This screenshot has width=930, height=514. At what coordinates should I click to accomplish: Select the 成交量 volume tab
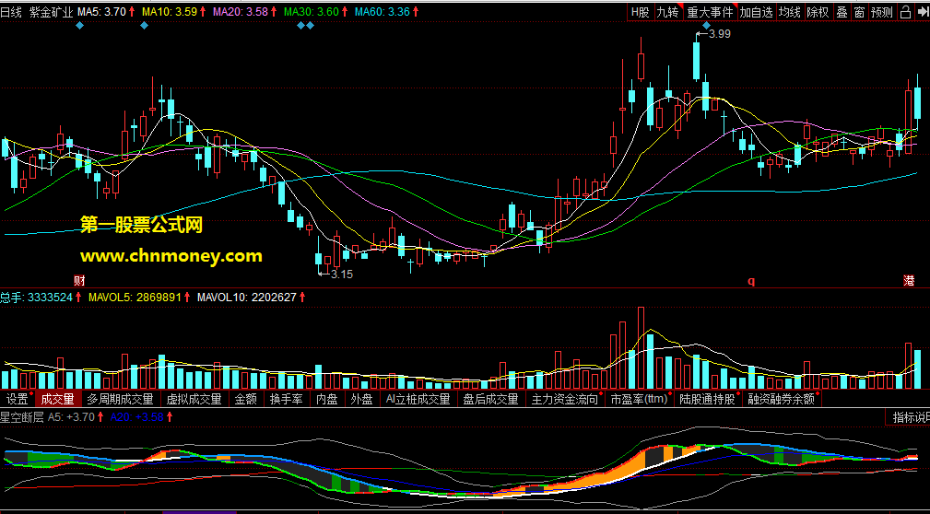[57, 400]
